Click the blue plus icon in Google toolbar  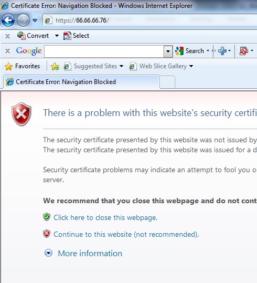point(222,51)
